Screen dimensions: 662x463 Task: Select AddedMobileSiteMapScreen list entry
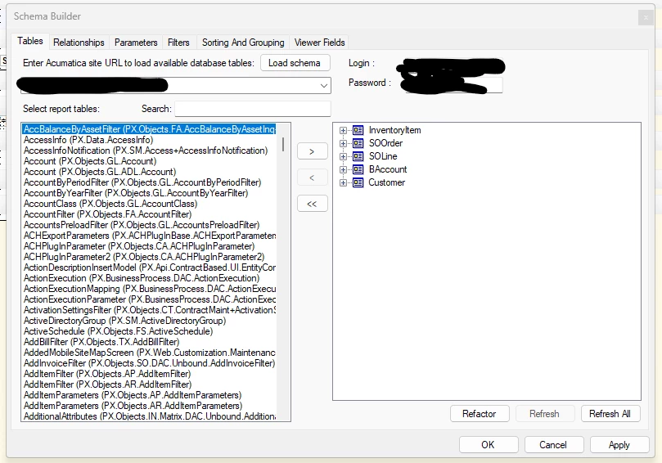pyautogui.click(x=150, y=353)
